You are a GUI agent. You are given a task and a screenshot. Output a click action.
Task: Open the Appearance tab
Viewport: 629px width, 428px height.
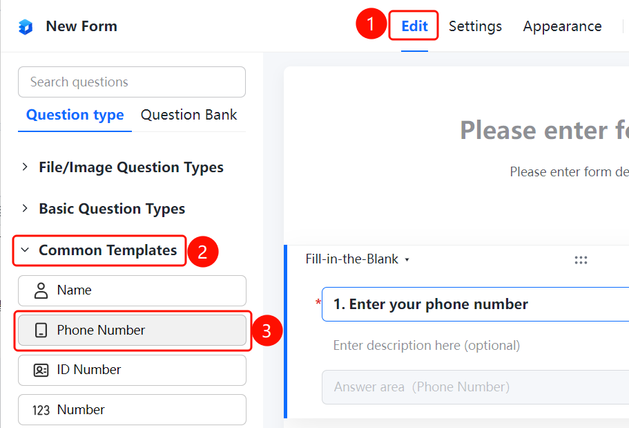(562, 26)
